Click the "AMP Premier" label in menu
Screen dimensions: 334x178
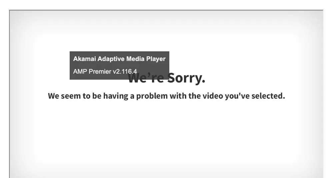click(x=92, y=72)
